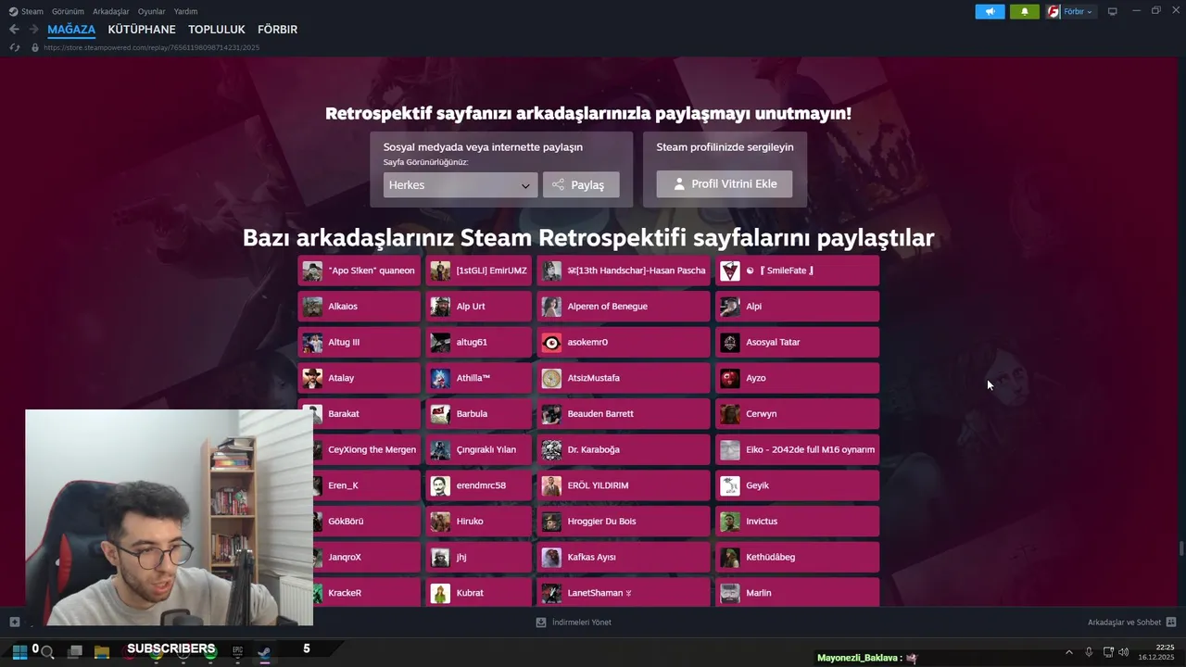The height and width of the screenshot is (667, 1186).
Task: Open GökBörü's replay page
Action: click(x=366, y=522)
